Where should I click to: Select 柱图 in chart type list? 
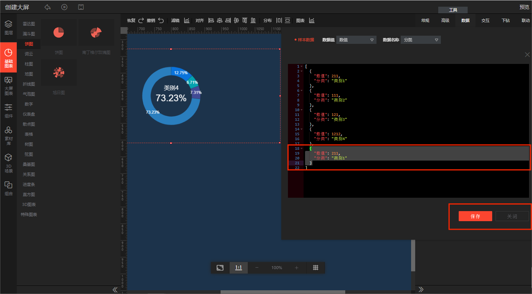(x=29, y=64)
